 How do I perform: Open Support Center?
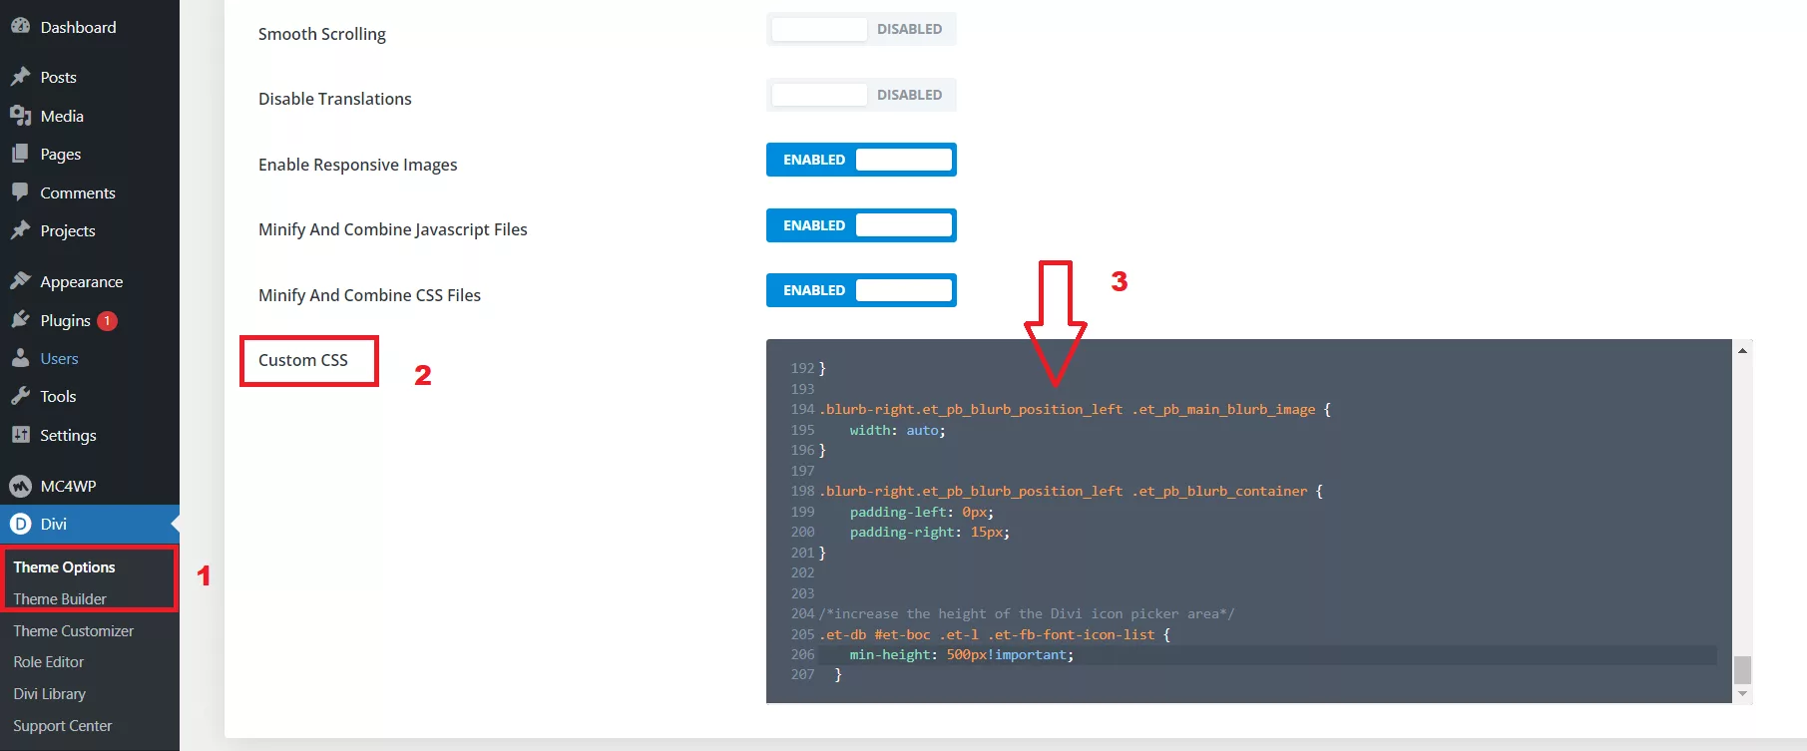(62, 725)
